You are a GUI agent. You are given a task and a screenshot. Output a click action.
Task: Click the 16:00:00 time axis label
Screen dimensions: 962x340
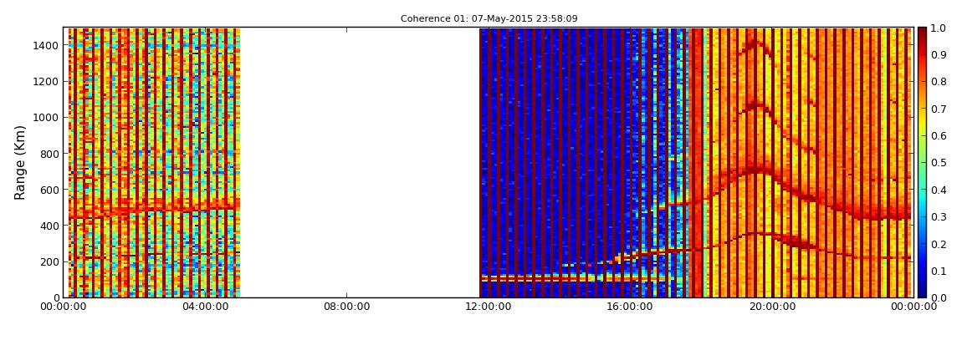pos(630,307)
